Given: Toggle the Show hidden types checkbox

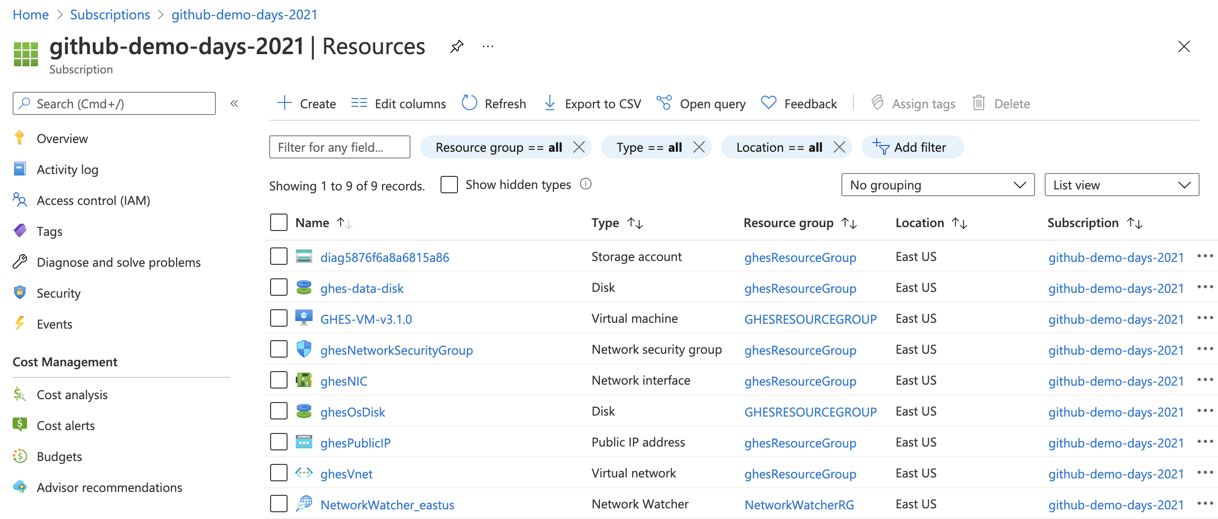Looking at the screenshot, I should pyautogui.click(x=449, y=184).
